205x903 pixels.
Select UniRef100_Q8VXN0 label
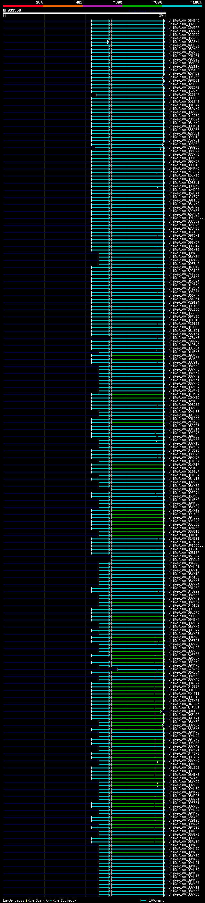click(x=184, y=366)
